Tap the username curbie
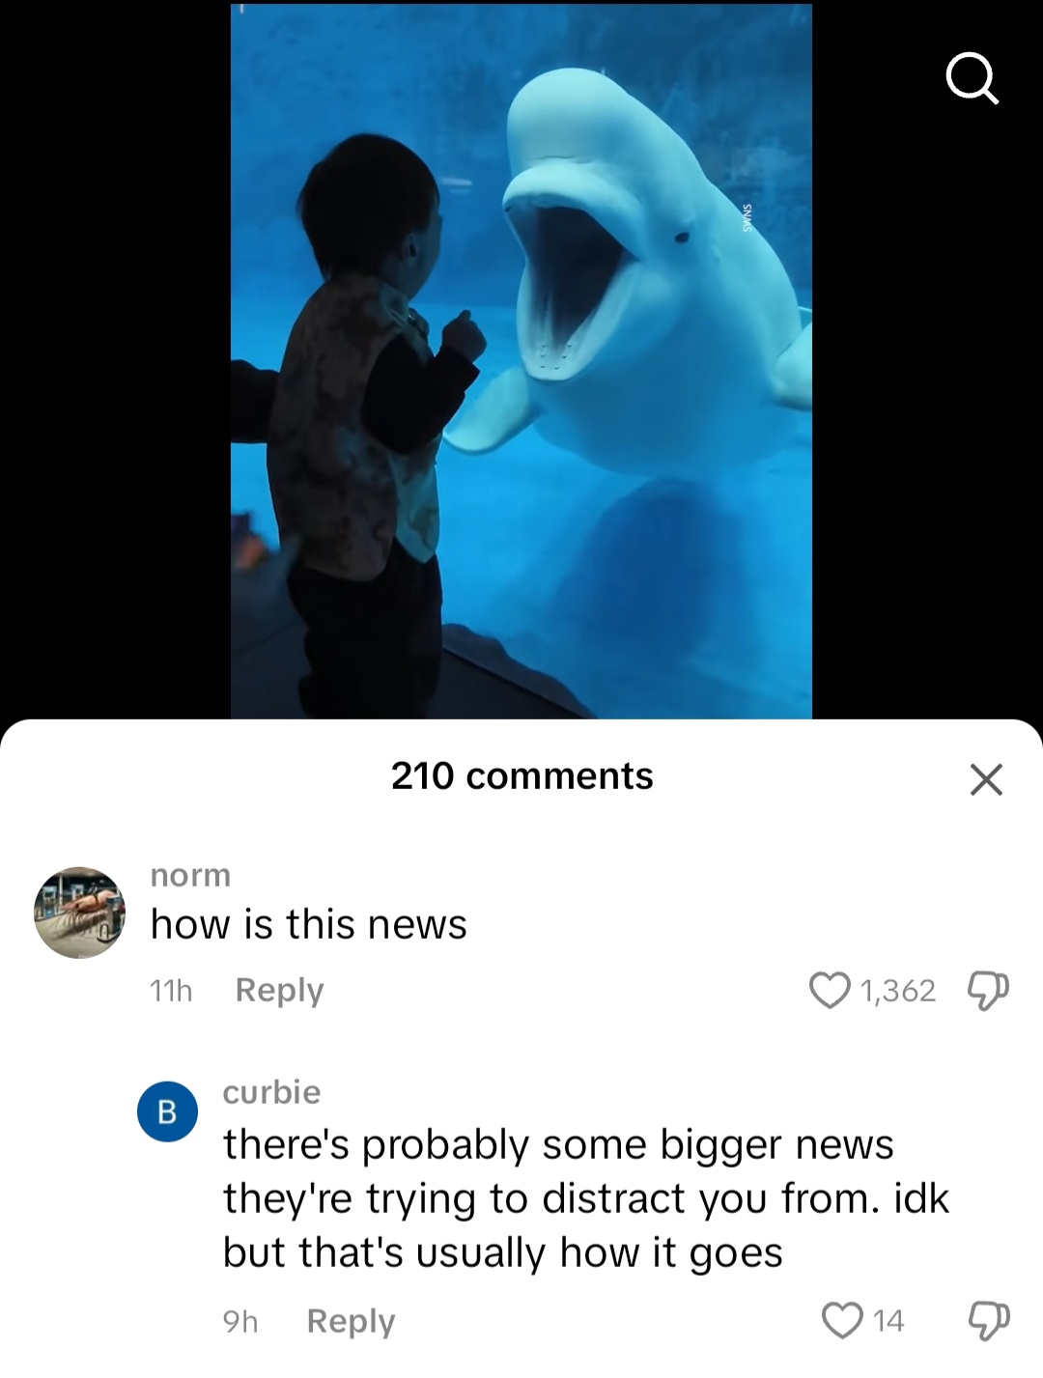The height and width of the screenshot is (1378, 1043). click(x=271, y=1092)
